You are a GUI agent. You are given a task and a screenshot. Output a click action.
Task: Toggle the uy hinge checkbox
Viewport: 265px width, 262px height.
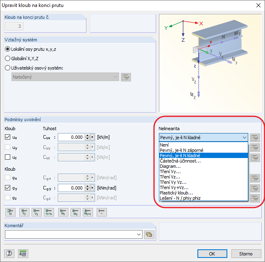coord(8,147)
